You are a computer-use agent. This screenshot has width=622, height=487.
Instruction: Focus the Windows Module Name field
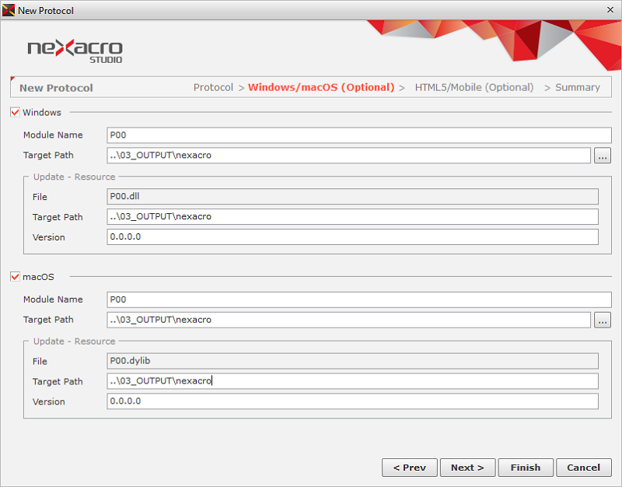(x=359, y=135)
